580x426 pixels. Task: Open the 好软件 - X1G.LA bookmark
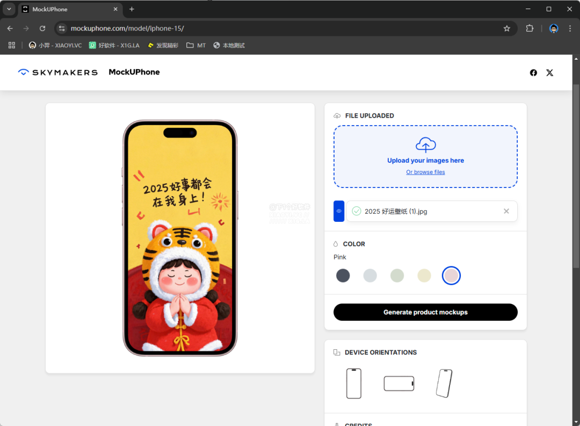[x=114, y=45]
